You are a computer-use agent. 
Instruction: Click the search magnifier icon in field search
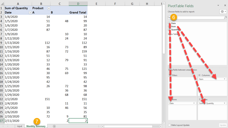click(225, 18)
